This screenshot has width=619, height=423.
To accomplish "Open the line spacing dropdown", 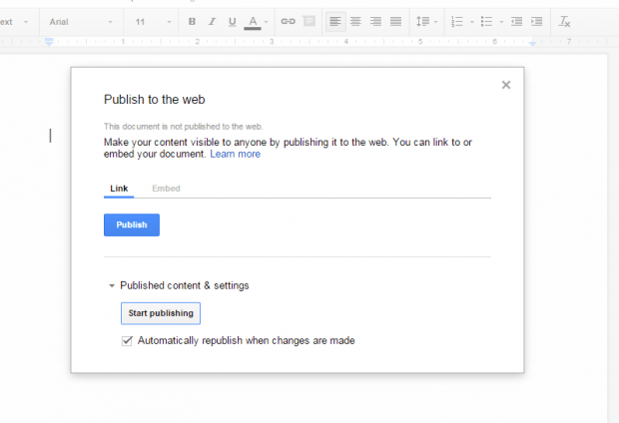I will click(425, 21).
